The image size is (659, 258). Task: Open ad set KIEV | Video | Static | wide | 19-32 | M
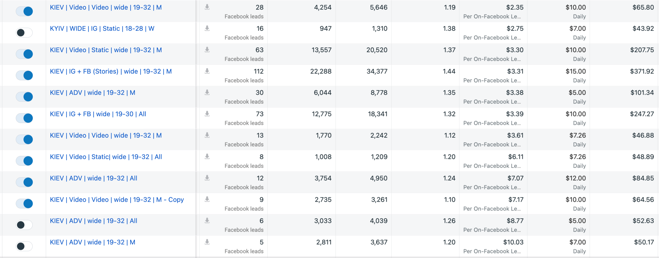click(106, 50)
